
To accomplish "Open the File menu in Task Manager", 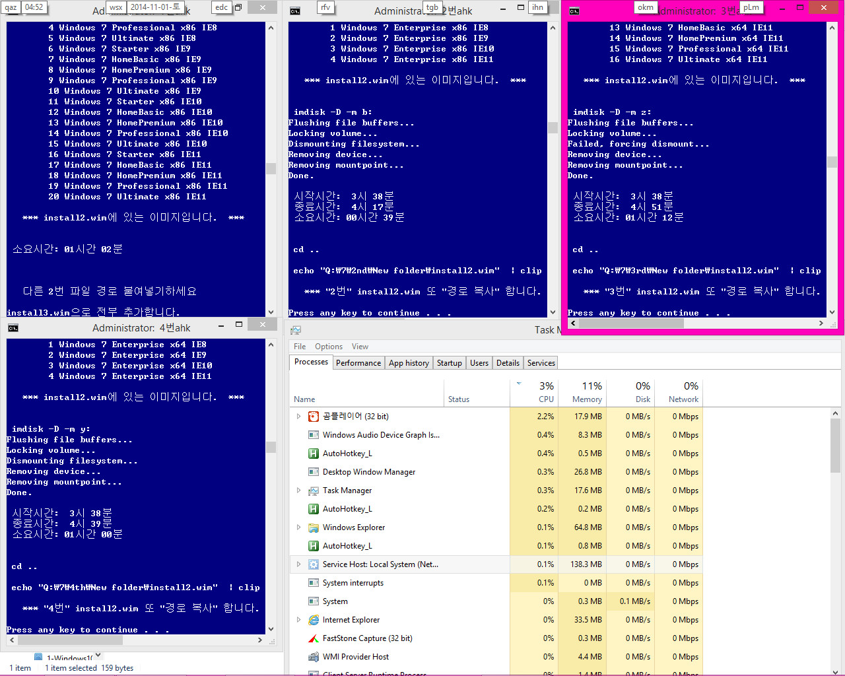I will tap(300, 347).
